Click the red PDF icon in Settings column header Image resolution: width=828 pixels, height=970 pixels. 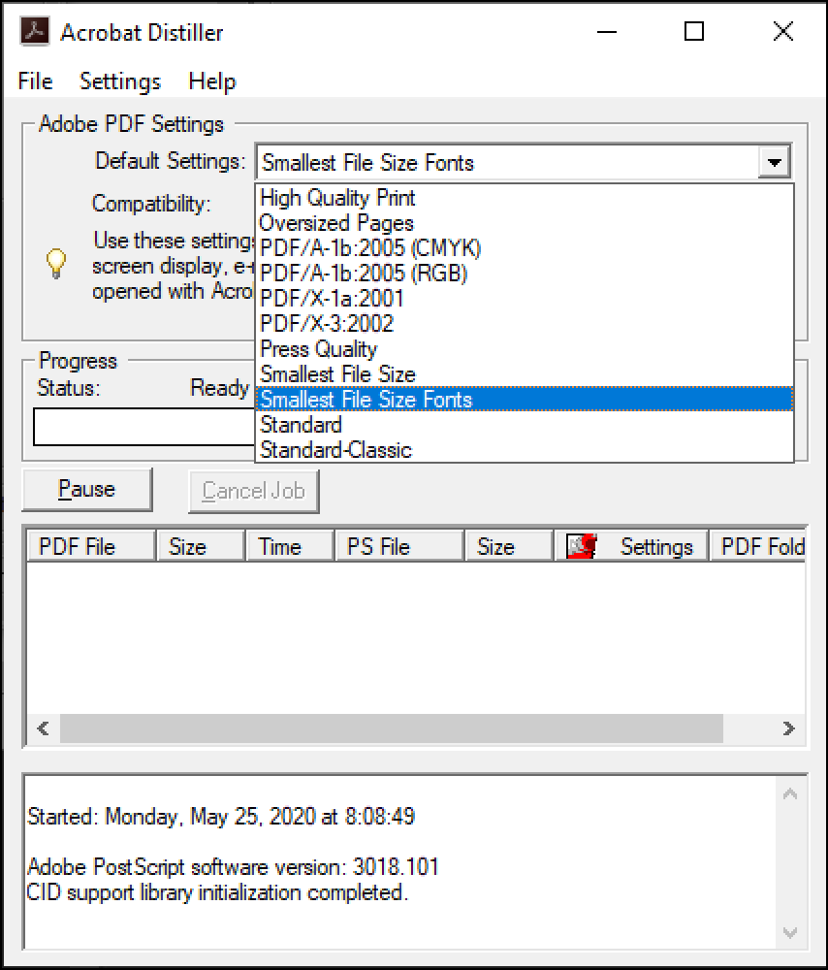coord(582,546)
